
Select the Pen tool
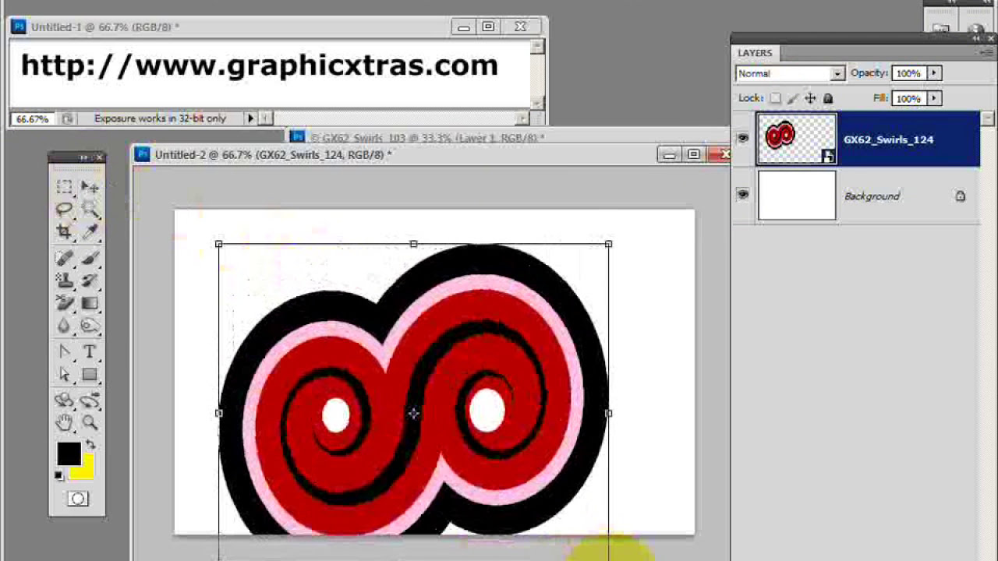point(65,352)
